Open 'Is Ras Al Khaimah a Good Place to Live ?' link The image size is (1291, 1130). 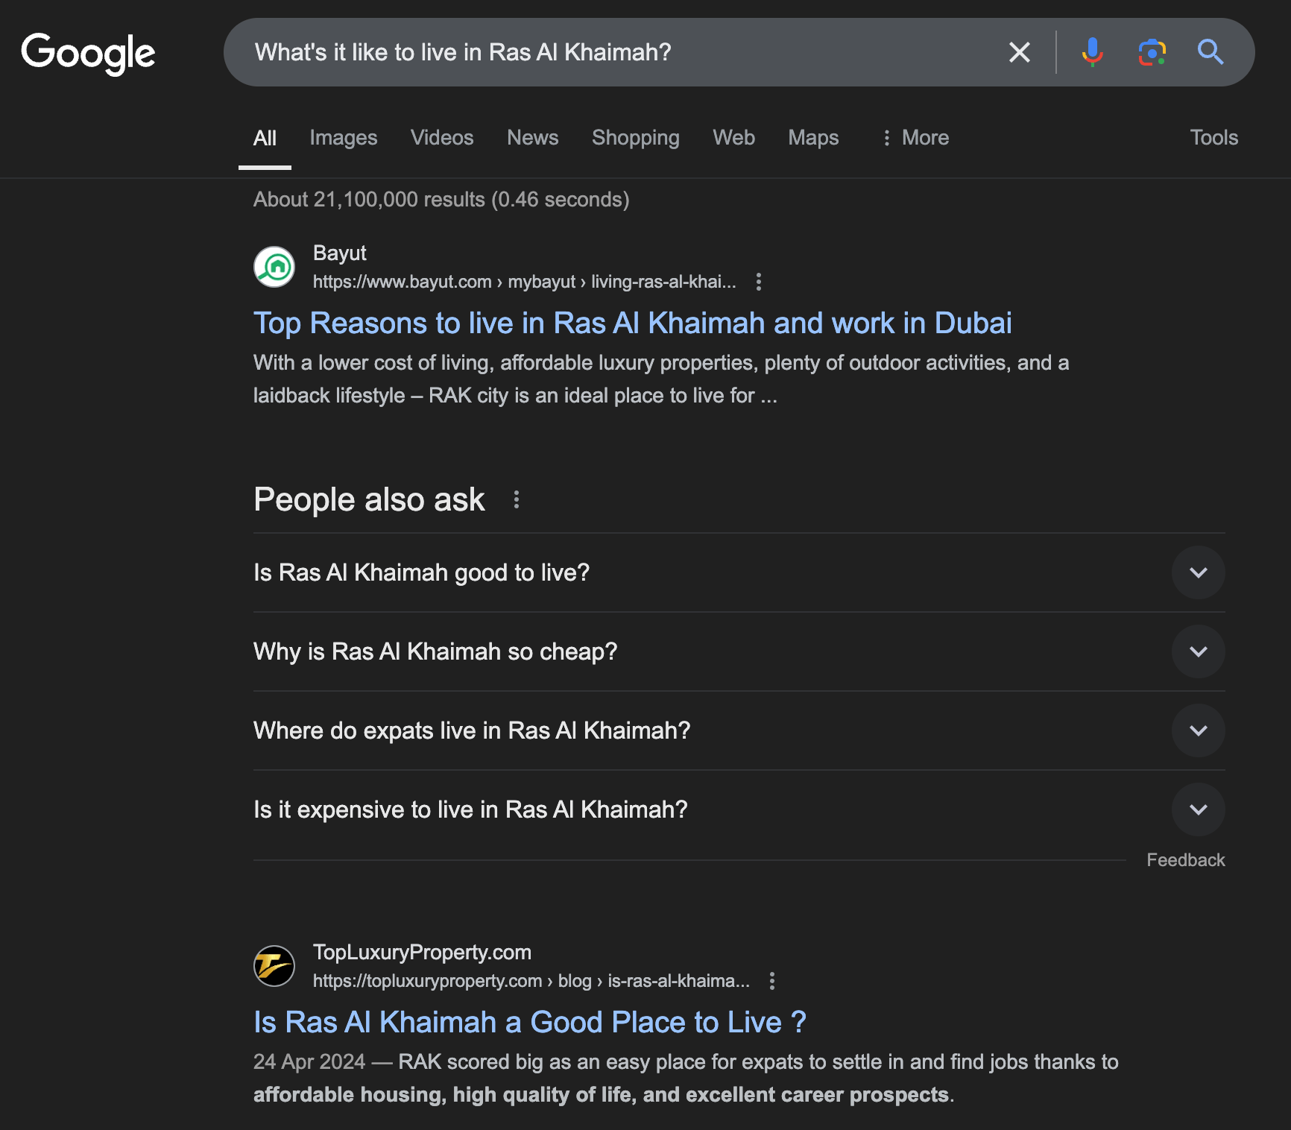(x=530, y=1023)
